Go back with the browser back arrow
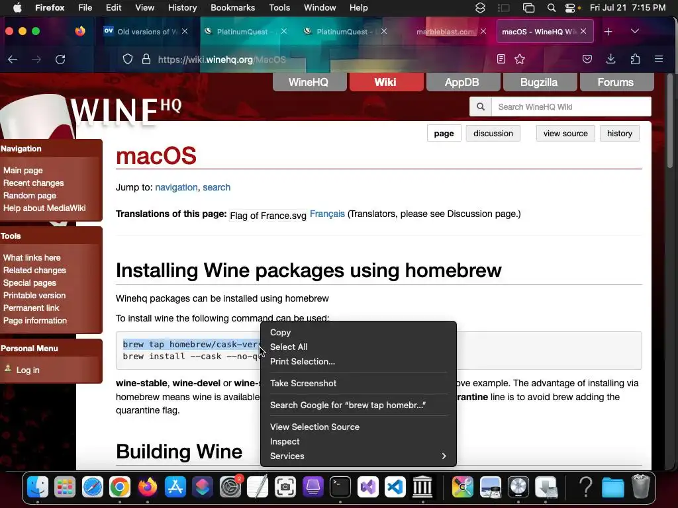The width and height of the screenshot is (678, 508). click(13, 59)
